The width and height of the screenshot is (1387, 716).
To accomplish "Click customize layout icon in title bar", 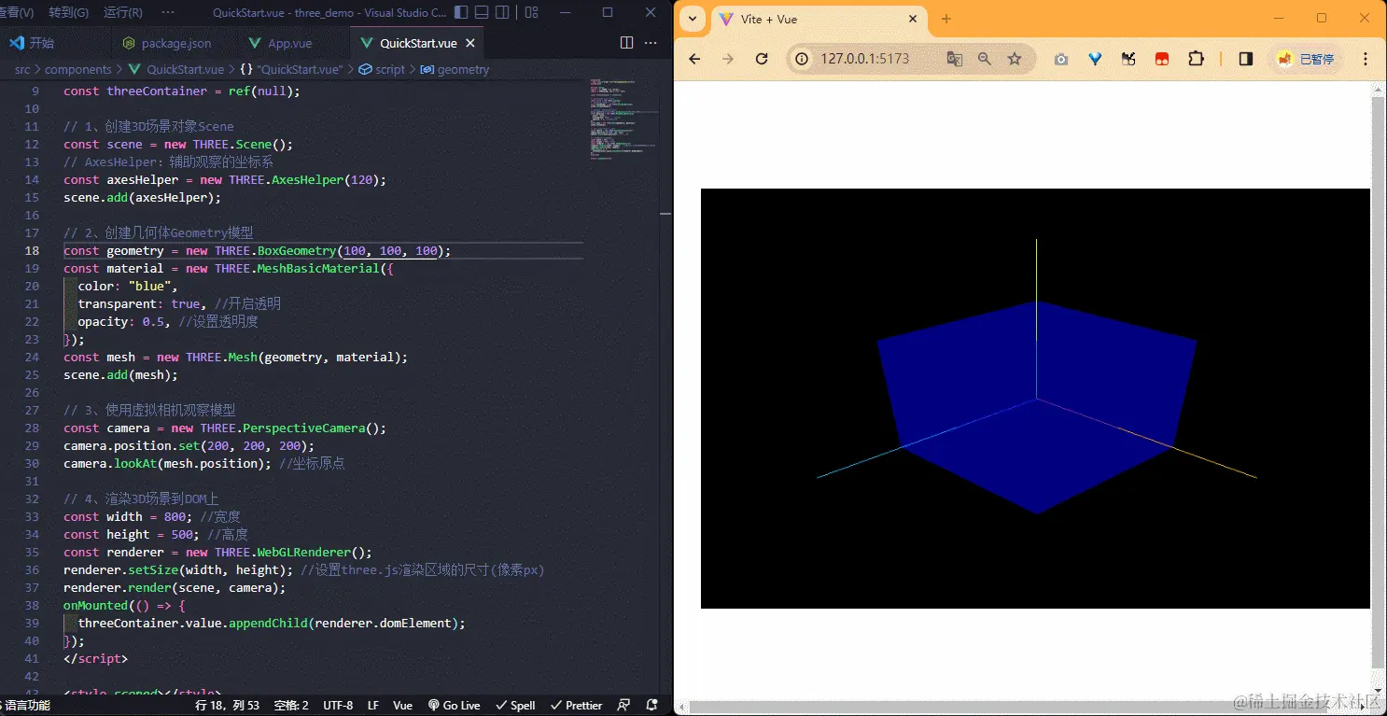I will (x=531, y=13).
